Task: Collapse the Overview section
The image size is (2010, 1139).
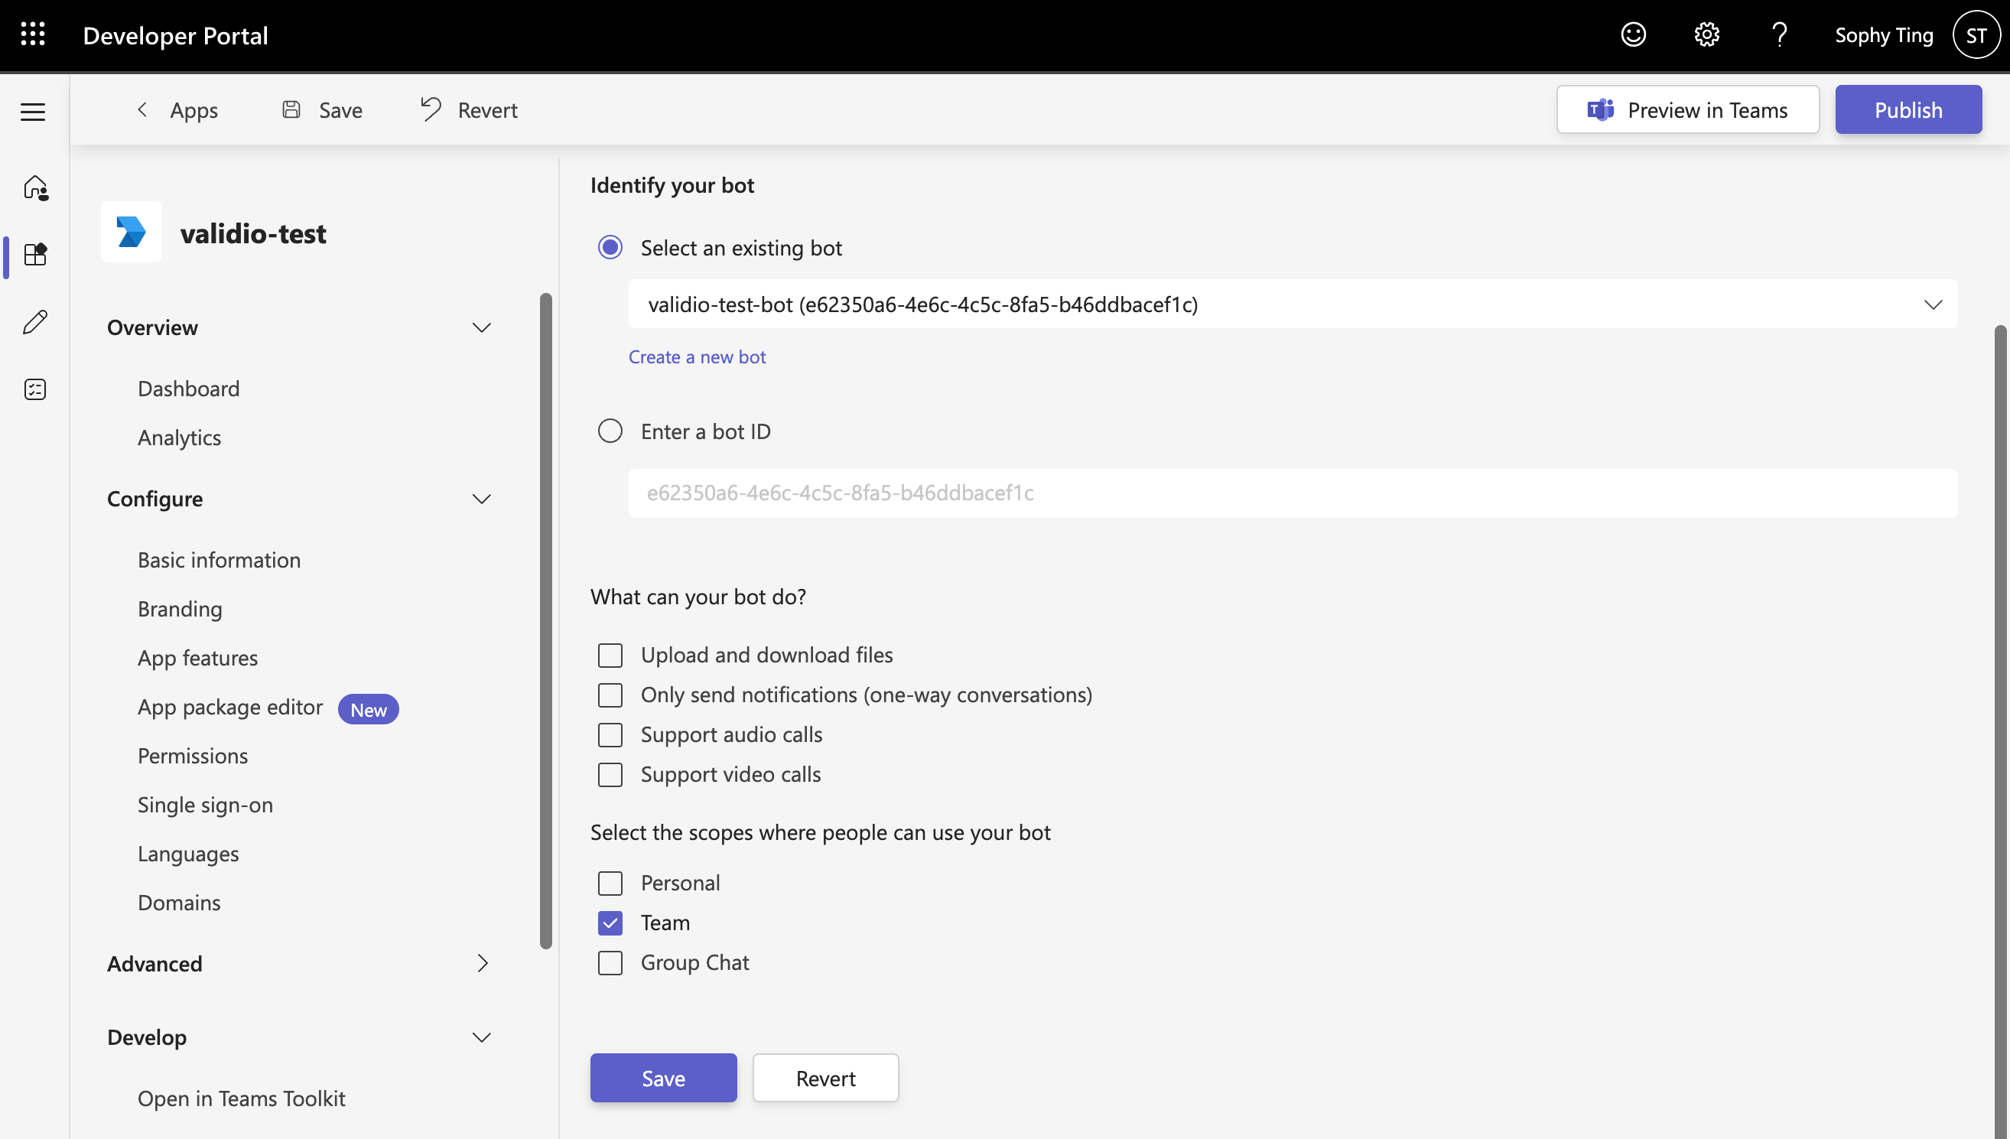Action: tap(482, 327)
